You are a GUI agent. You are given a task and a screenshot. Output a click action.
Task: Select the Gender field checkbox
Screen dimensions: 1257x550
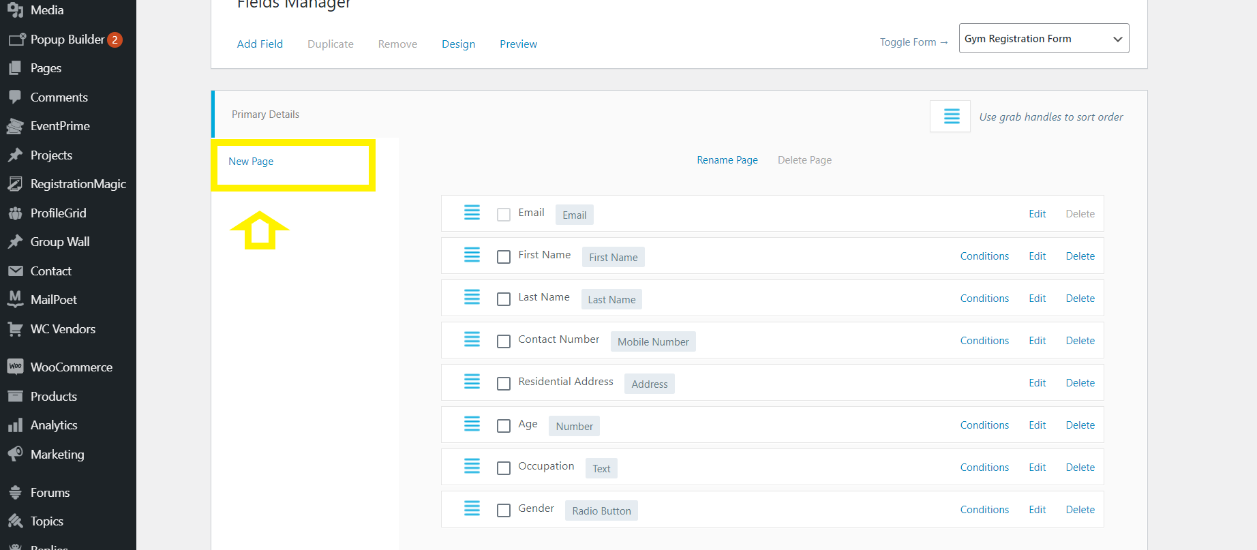tap(504, 510)
